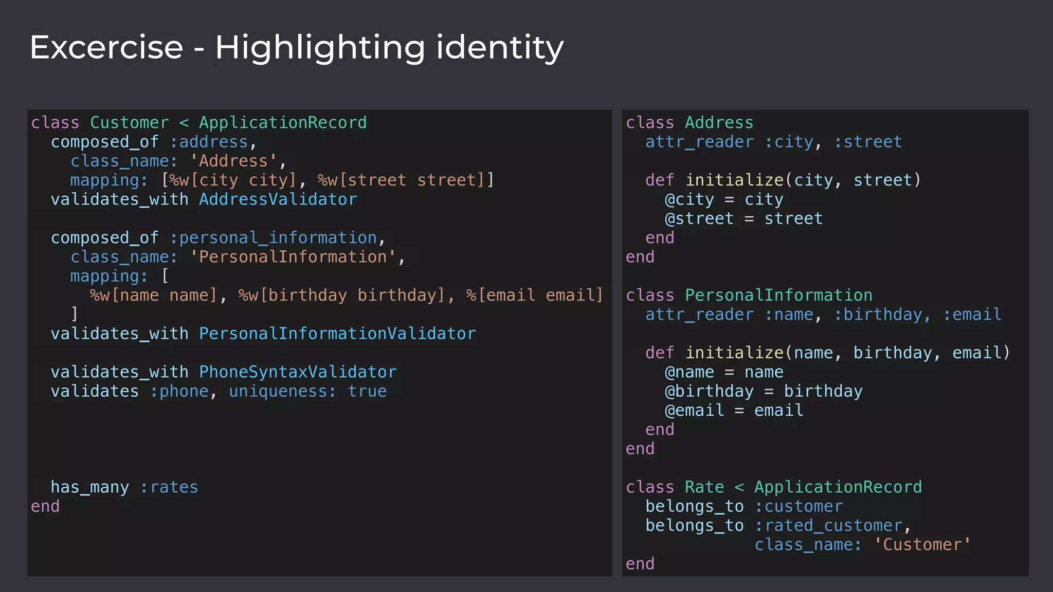Click the line '@city = city'
Viewport: 1053px width, 592px height.
(x=724, y=199)
